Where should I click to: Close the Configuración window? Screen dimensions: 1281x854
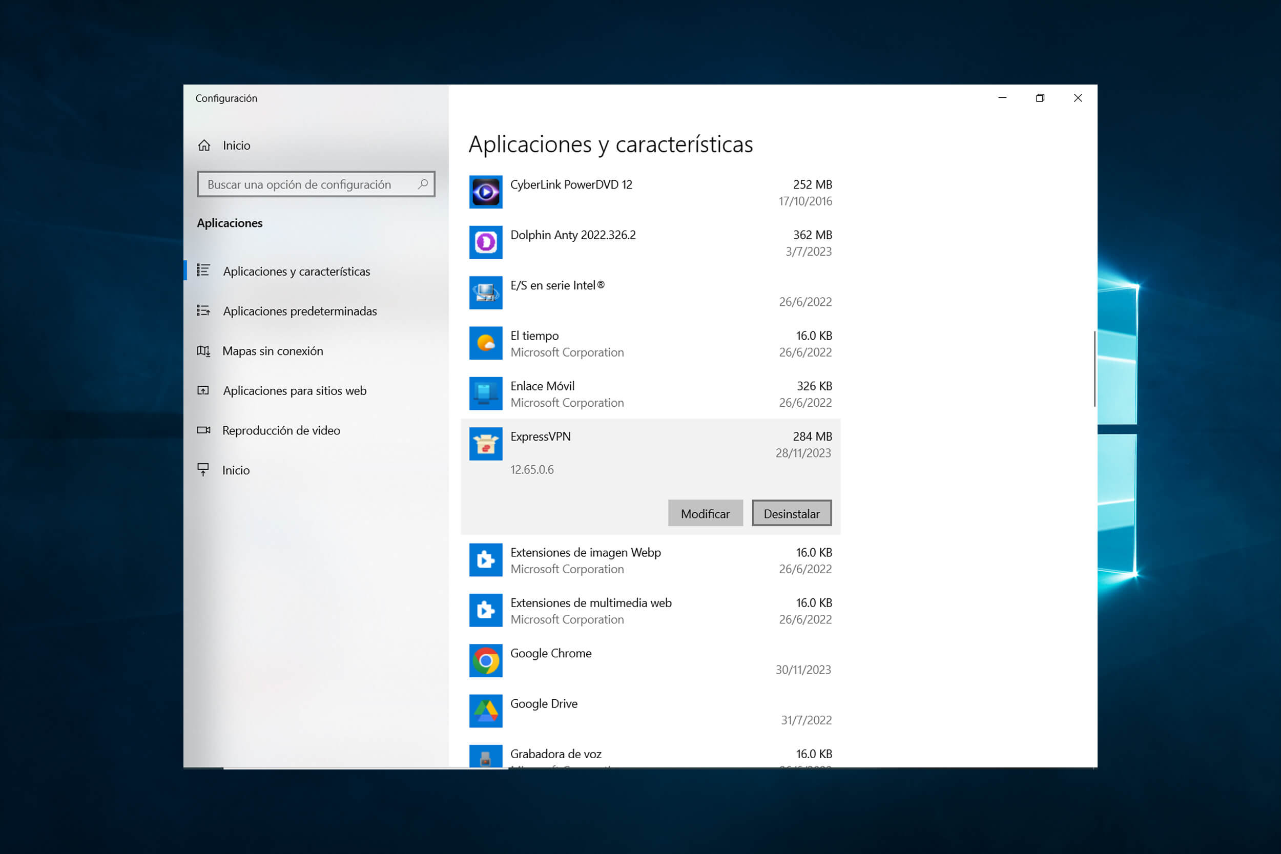(1078, 98)
